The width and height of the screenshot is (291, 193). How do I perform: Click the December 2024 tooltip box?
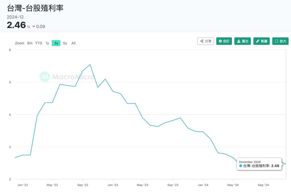tap(259, 164)
